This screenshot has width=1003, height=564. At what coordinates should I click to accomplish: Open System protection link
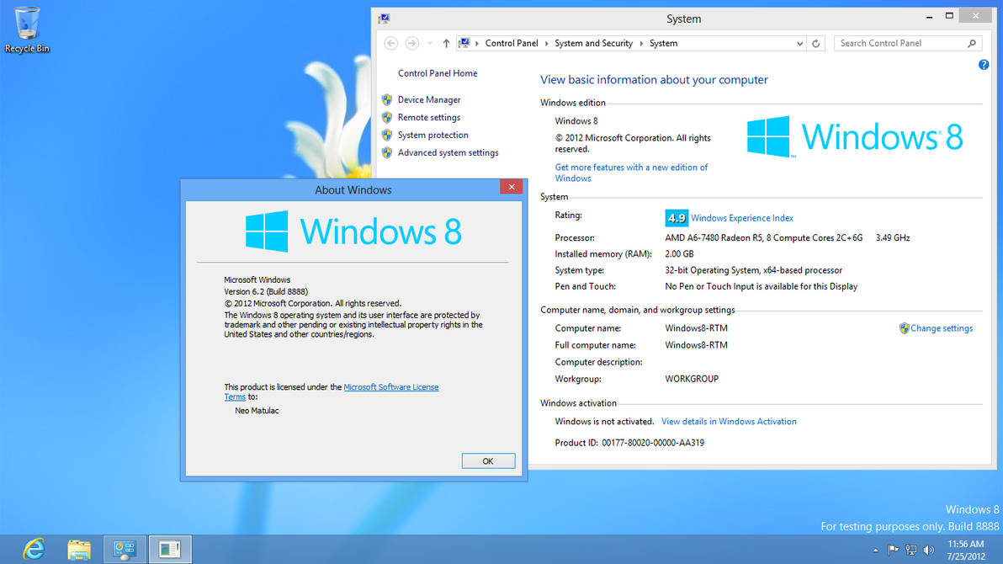click(x=433, y=135)
